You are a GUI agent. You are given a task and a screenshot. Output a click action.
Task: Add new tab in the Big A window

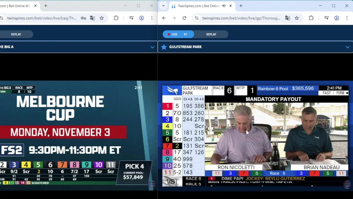click(x=46, y=6)
